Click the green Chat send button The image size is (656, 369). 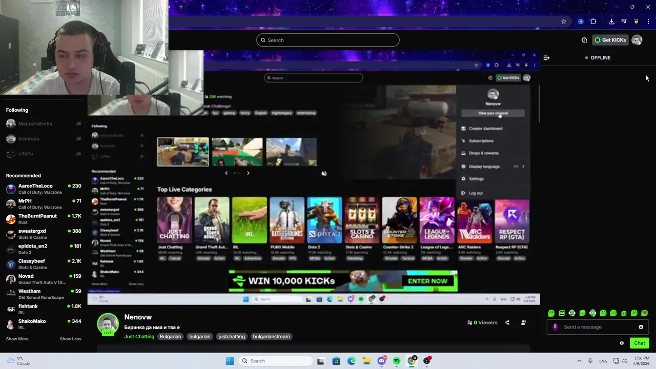coord(640,343)
